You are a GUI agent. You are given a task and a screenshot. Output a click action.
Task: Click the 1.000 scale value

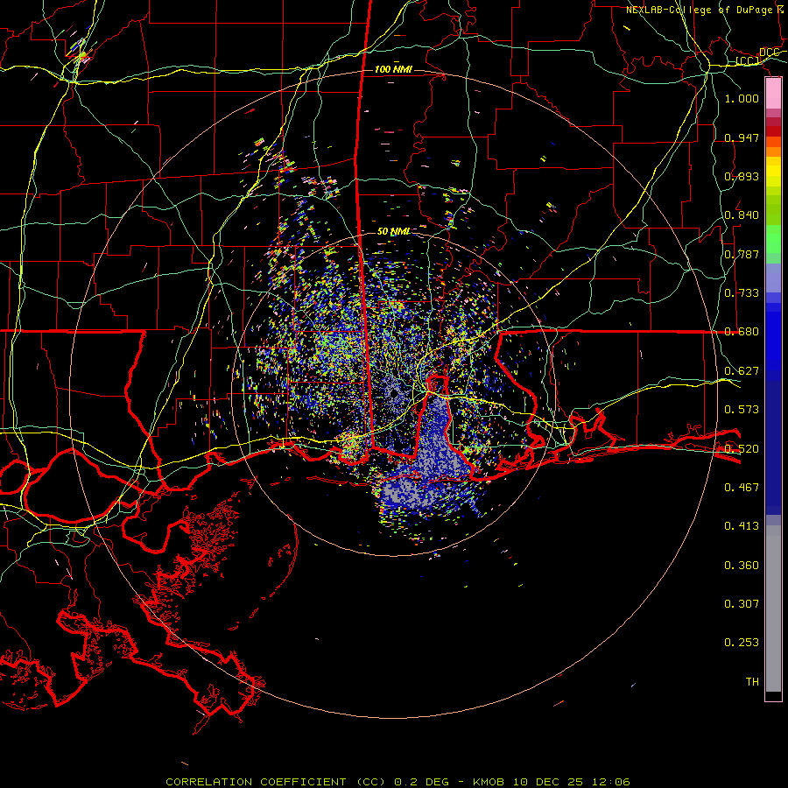742,98
